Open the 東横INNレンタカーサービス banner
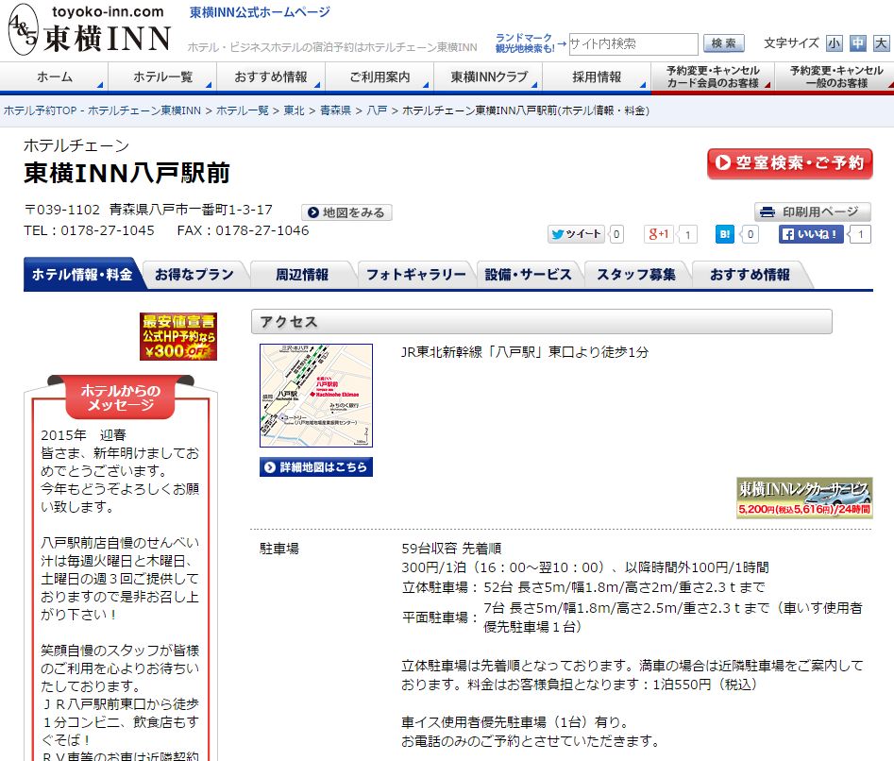The image size is (894, 761). tap(804, 498)
